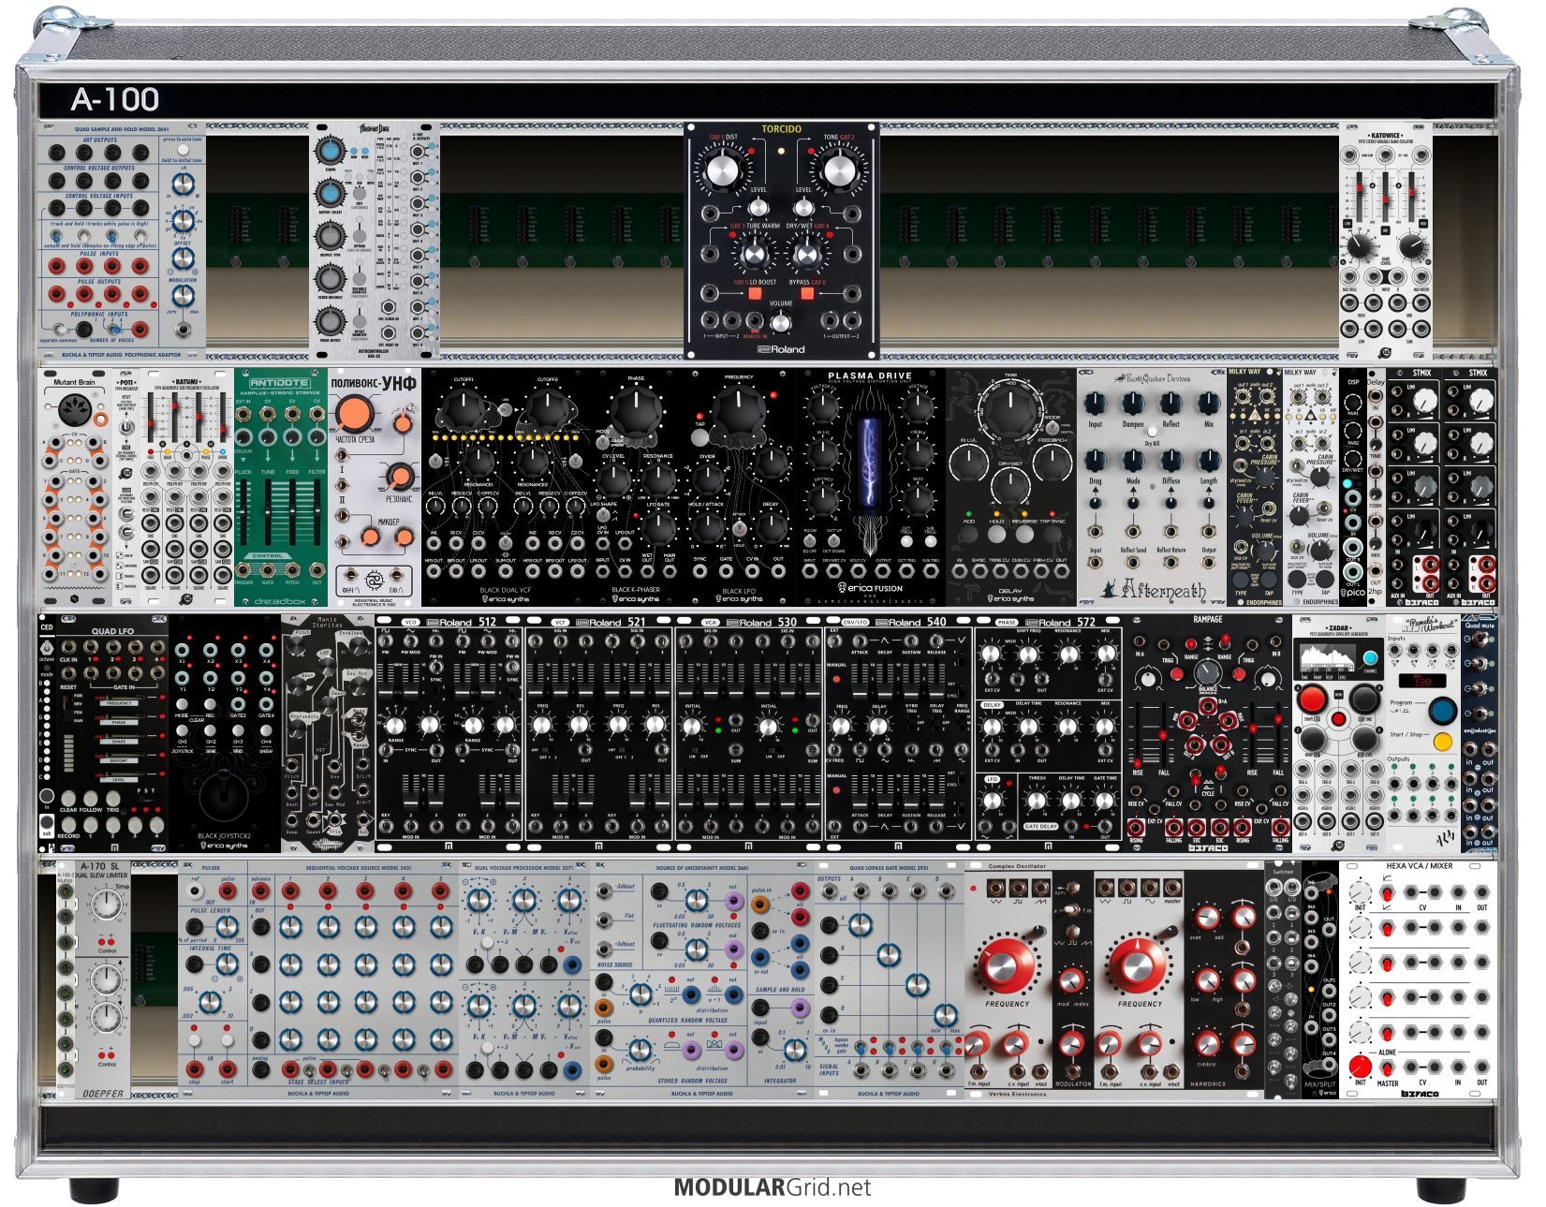Viewport: 1546px width, 1207px height.
Task: Click the Torcido DIST knob
Action: [721, 170]
